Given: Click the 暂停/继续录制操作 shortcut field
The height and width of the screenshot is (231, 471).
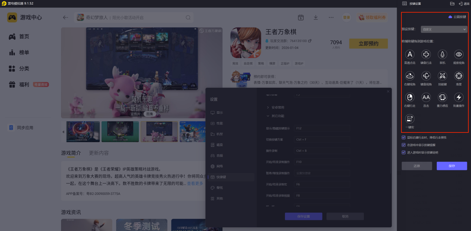Looking at the screenshot, I should click(x=322, y=173).
